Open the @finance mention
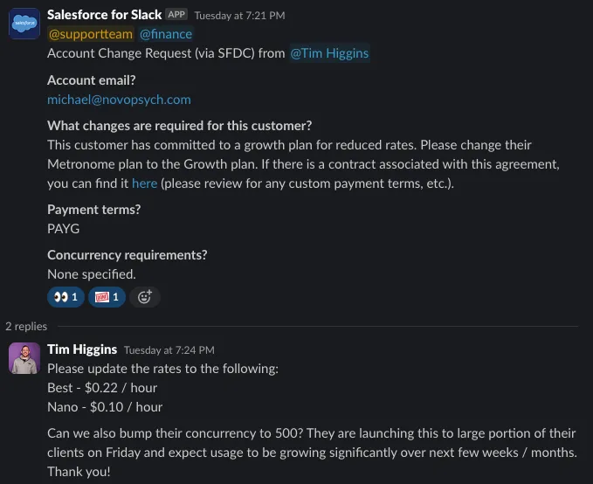This screenshot has width=593, height=484. click(x=166, y=34)
